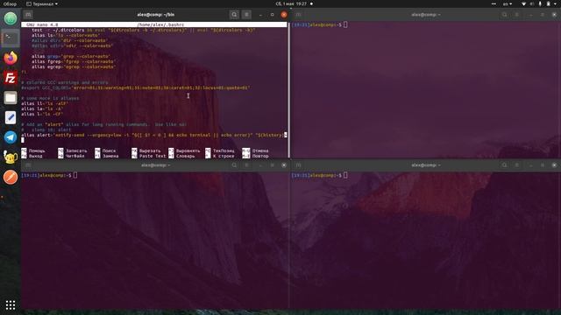
Task: Click the alias la line in nano
Action: click(x=42, y=108)
